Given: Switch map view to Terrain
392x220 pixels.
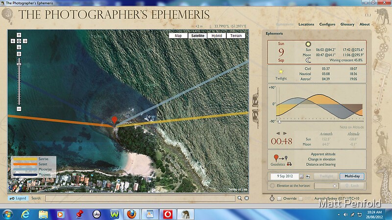Looking at the screenshot, I should pos(236,36).
